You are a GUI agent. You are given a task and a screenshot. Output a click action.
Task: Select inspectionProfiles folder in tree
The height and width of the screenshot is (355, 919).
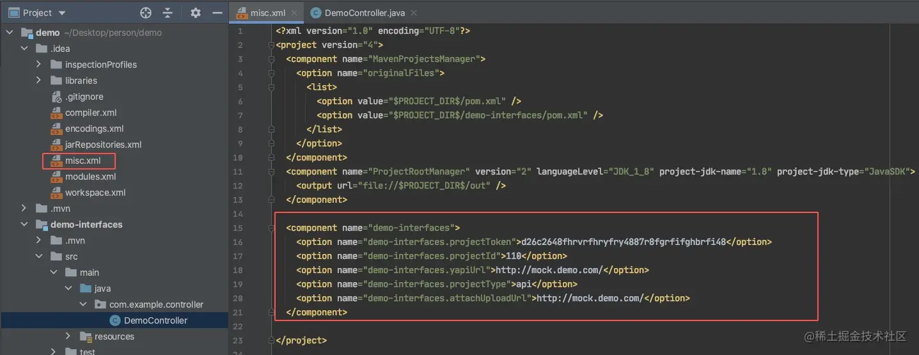(100, 65)
